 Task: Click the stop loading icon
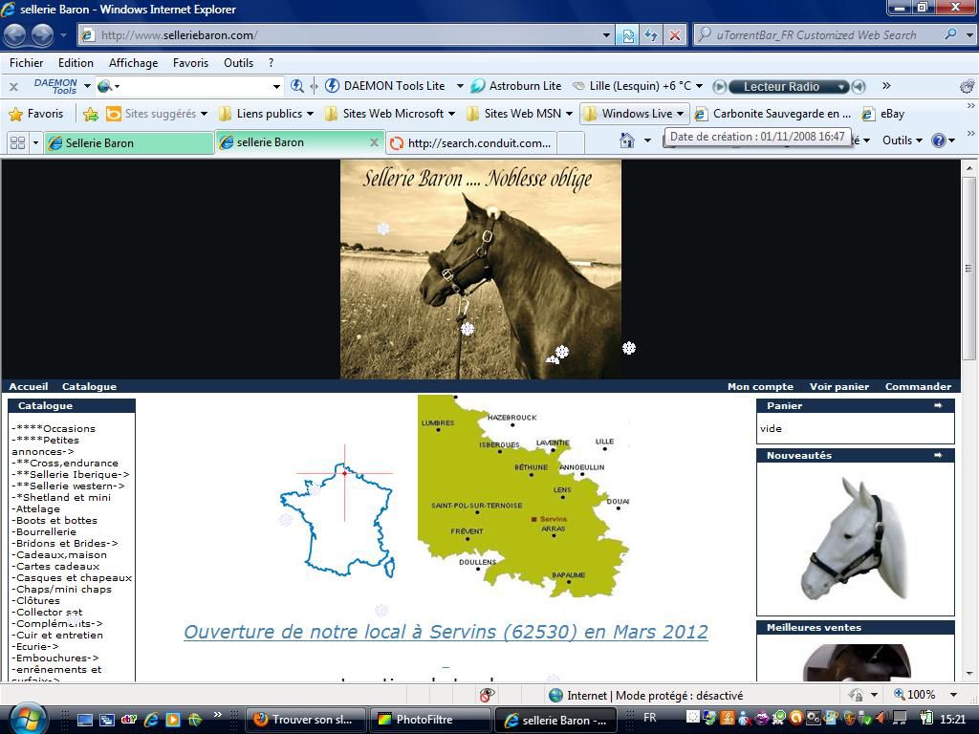click(674, 35)
